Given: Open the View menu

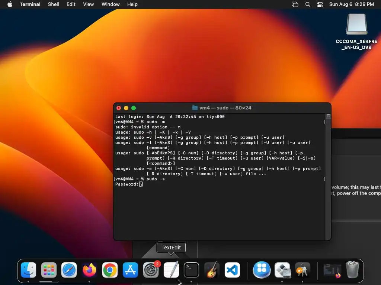Looking at the screenshot, I should (x=89, y=4).
